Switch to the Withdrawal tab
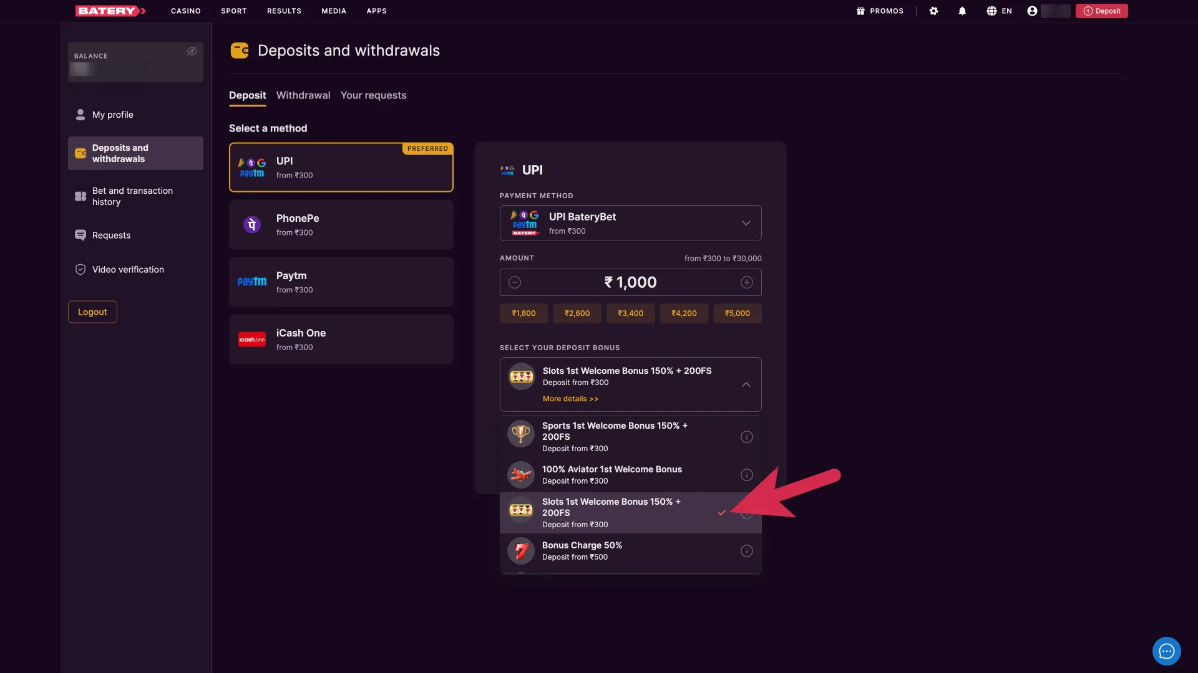Image resolution: width=1198 pixels, height=673 pixels. pyautogui.click(x=303, y=95)
